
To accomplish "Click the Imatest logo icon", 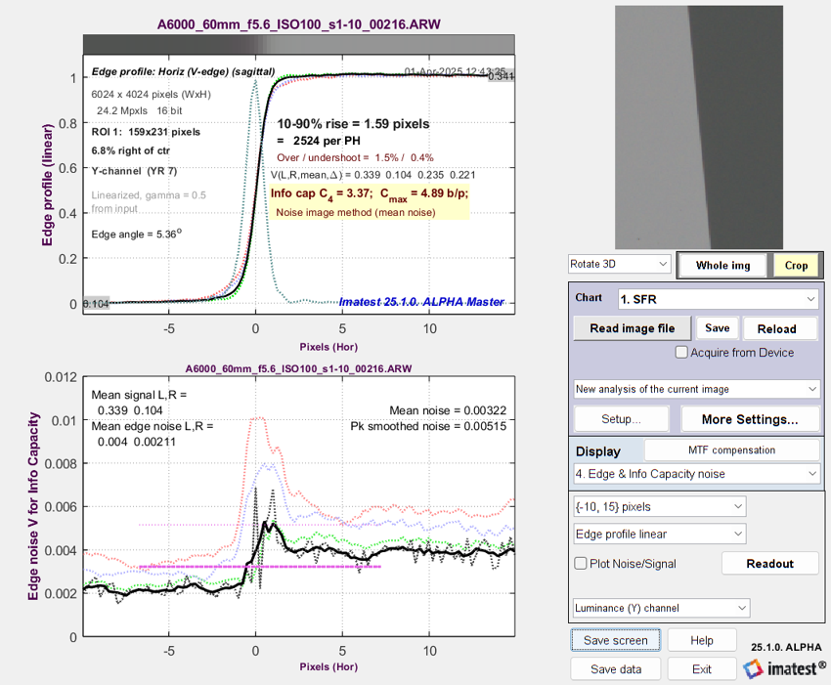I will [753, 669].
